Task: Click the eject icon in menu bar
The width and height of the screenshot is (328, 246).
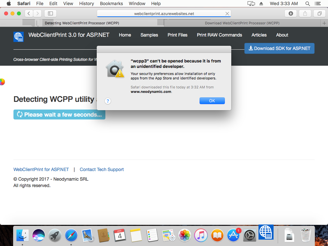Action: point(261,4)
